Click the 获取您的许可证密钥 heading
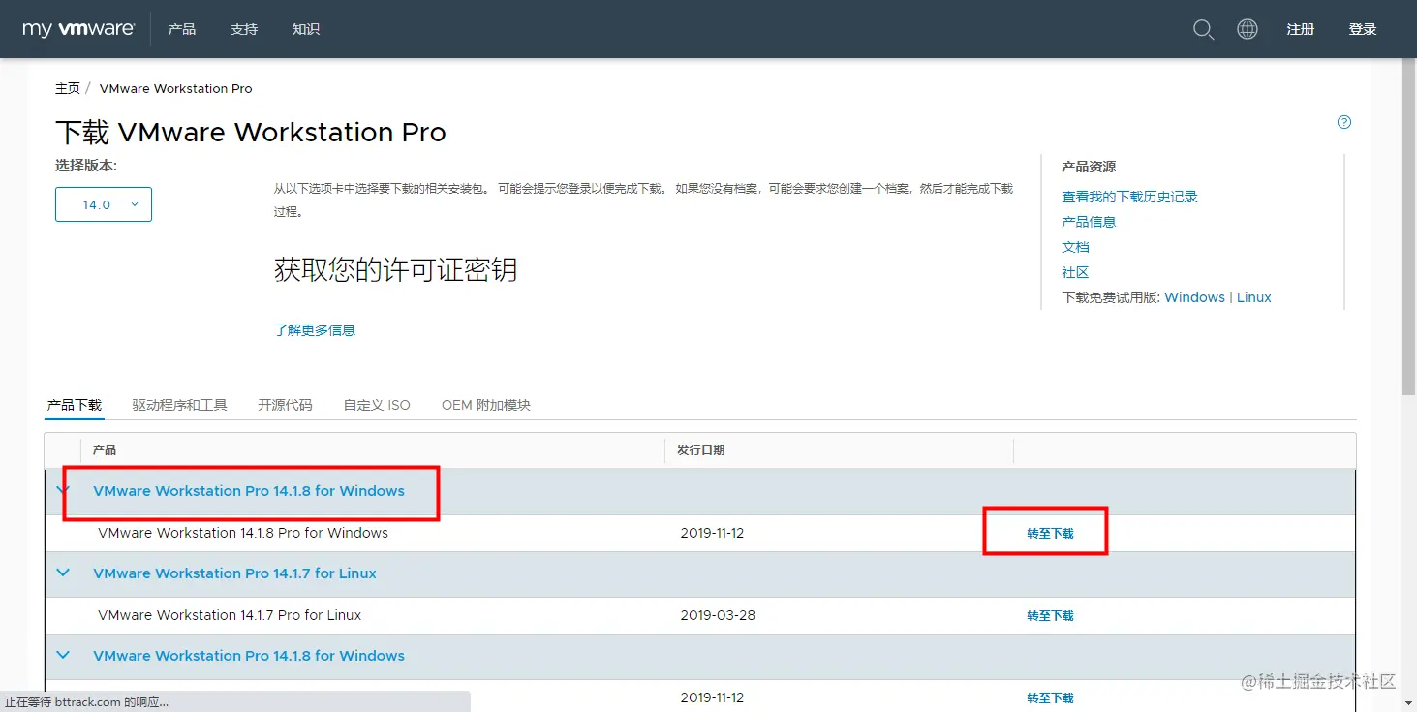 point(395,269)
